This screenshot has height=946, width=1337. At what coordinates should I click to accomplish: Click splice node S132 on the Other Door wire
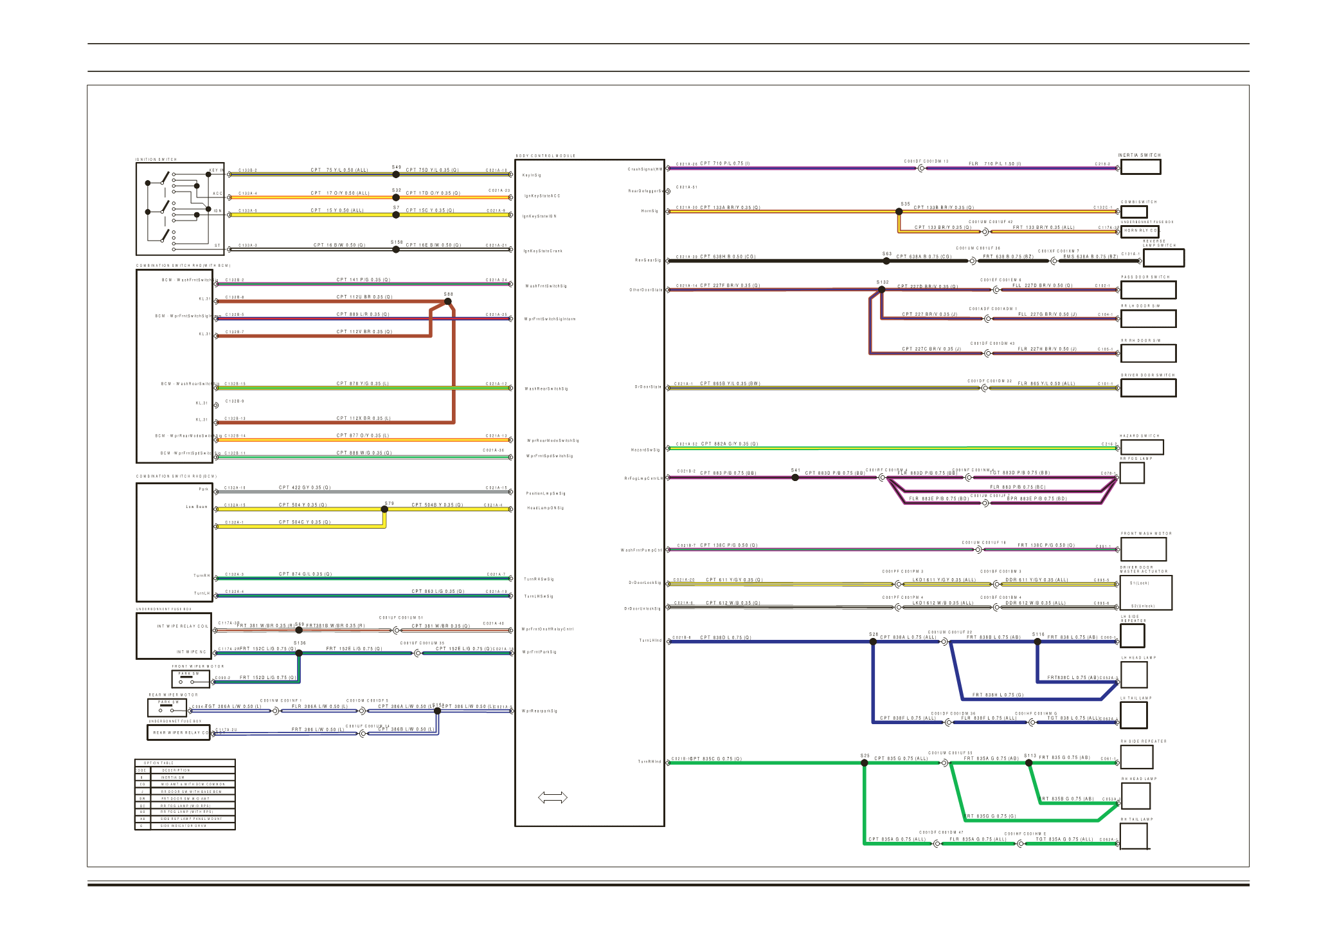click(x=882, y=289)
